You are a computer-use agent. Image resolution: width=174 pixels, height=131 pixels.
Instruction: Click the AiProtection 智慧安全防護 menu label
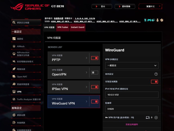(x=23, y=54)
